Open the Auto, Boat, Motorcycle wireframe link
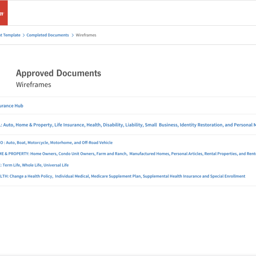 click(56, 143)
